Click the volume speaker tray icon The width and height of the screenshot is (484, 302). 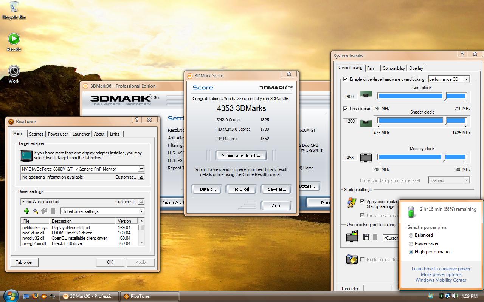(455, 296)
